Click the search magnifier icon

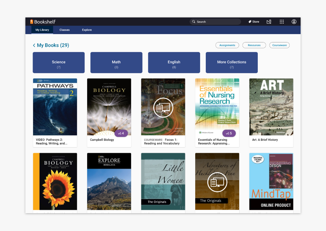pyautogui.click(x=194, y=22)
